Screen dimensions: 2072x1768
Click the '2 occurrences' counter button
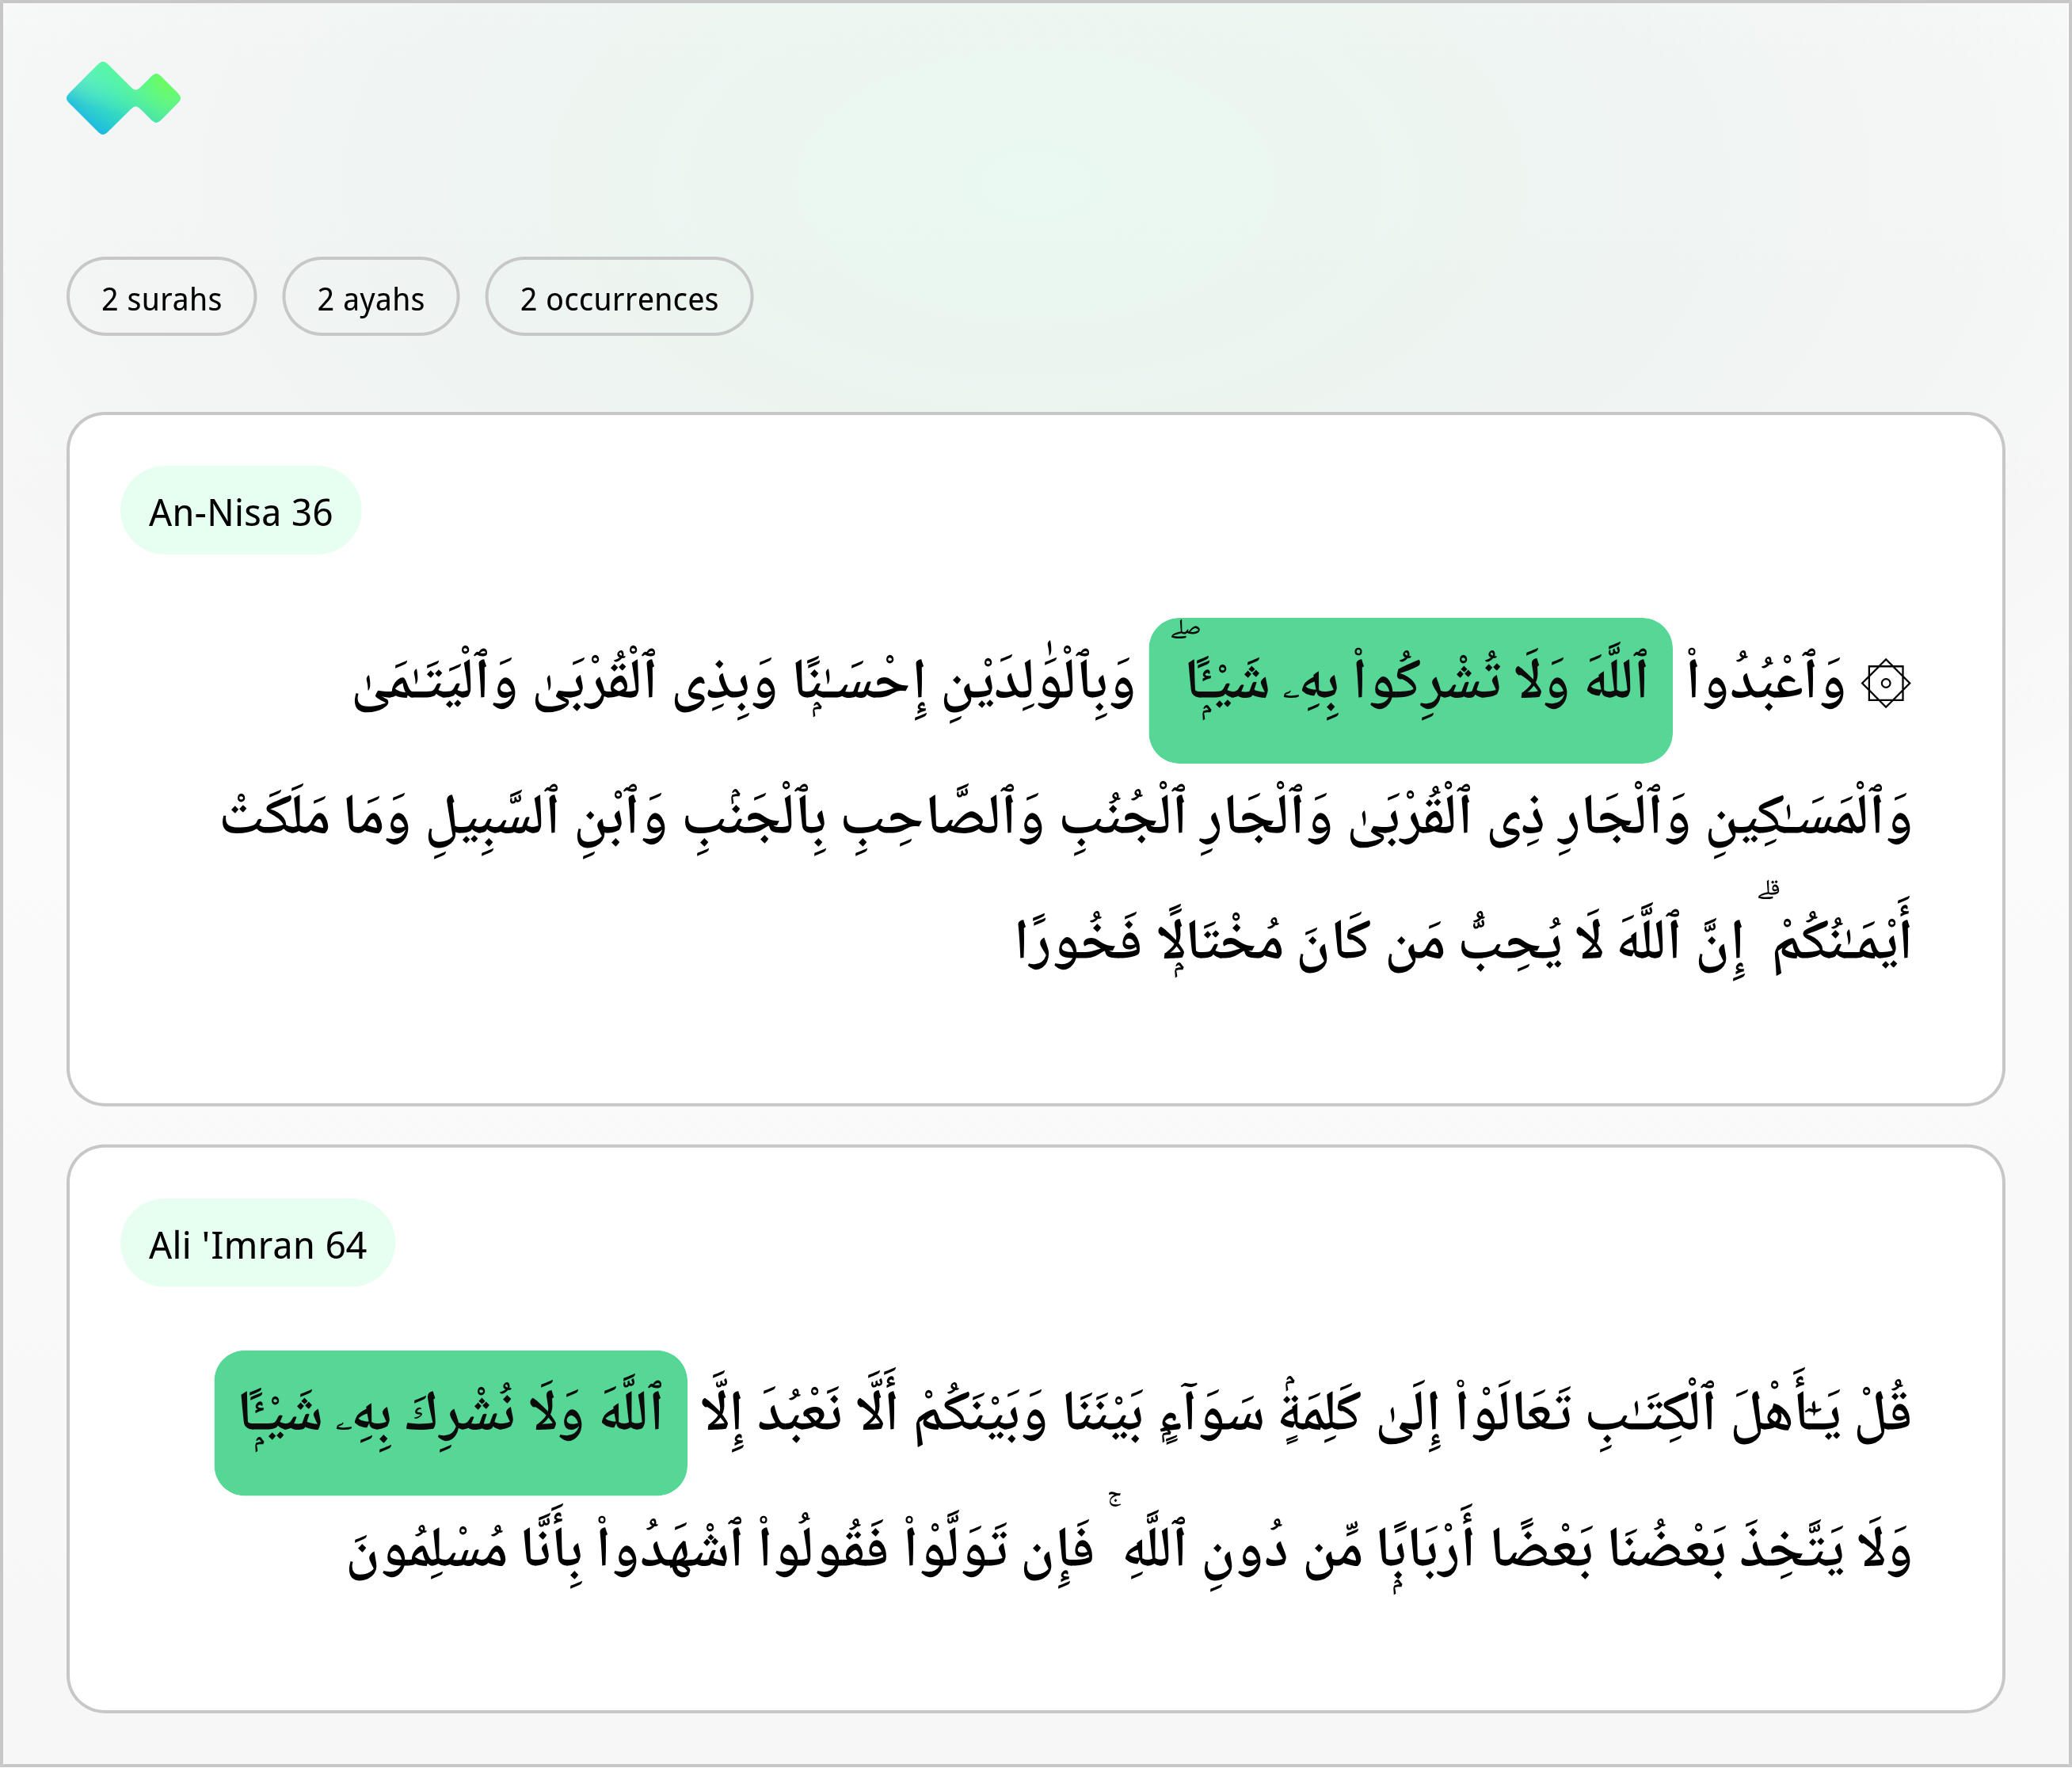618,297
